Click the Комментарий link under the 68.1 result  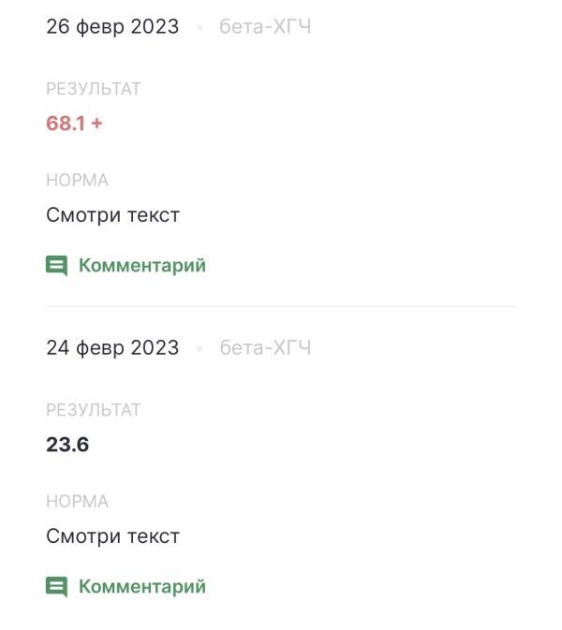click(142, 265)
